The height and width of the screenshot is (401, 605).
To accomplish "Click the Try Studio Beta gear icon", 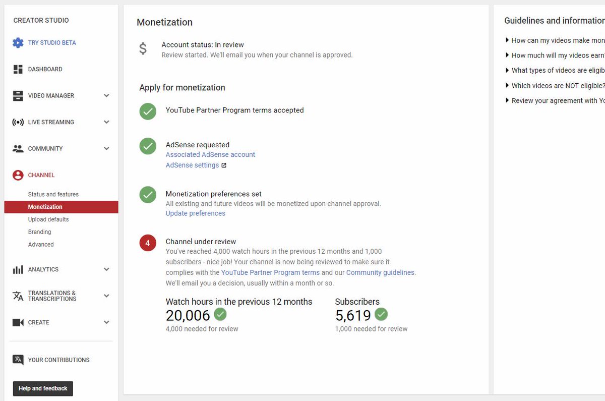I will (x=18, y=43).
